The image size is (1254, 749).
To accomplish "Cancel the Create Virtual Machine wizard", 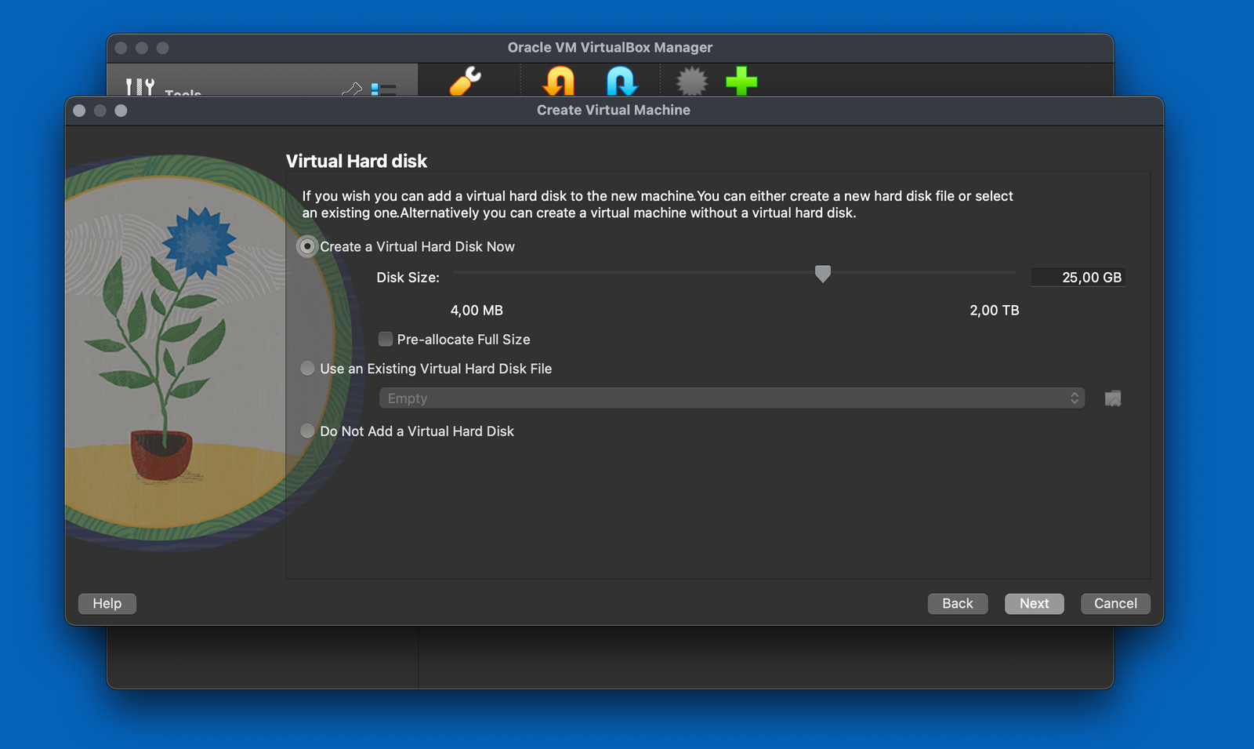I will coord(1114,603).
